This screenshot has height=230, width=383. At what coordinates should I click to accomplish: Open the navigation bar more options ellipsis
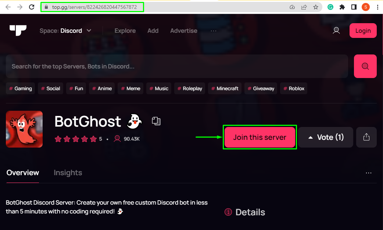pos(214,31)
